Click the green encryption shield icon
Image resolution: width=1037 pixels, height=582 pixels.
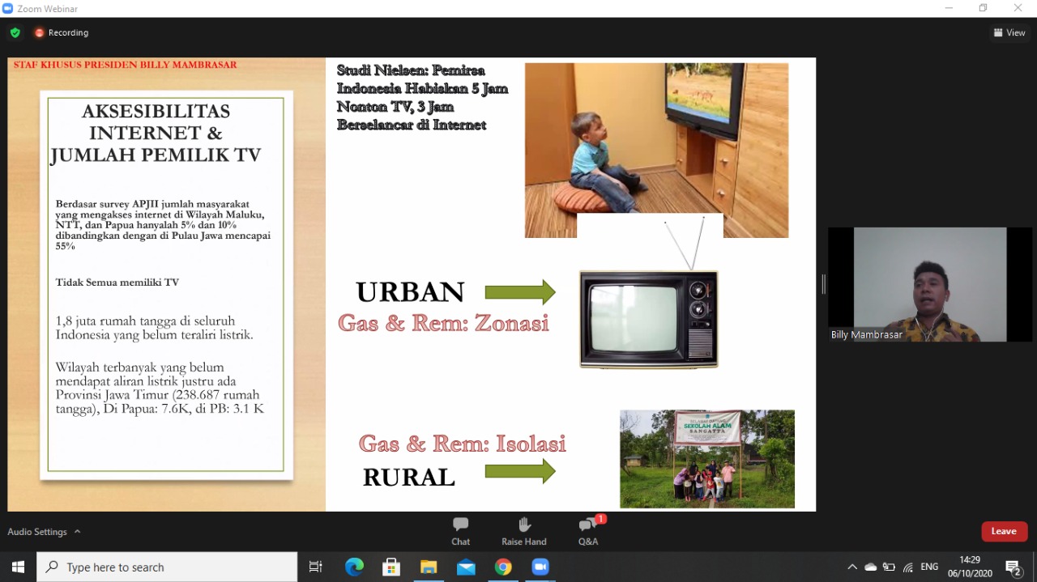[15, 33]
